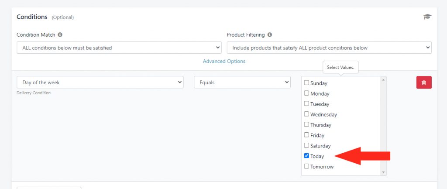447x189 pixels.
Task: Open the Product Filtering dropdown
Action: click(x=329, y=48)
